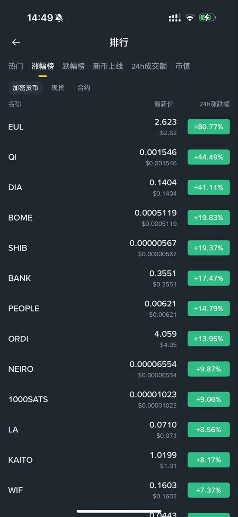The width and height of the screenshot is (238, 517).
Task: Open the 1000SATS coin row
Action: click(119, 399)
